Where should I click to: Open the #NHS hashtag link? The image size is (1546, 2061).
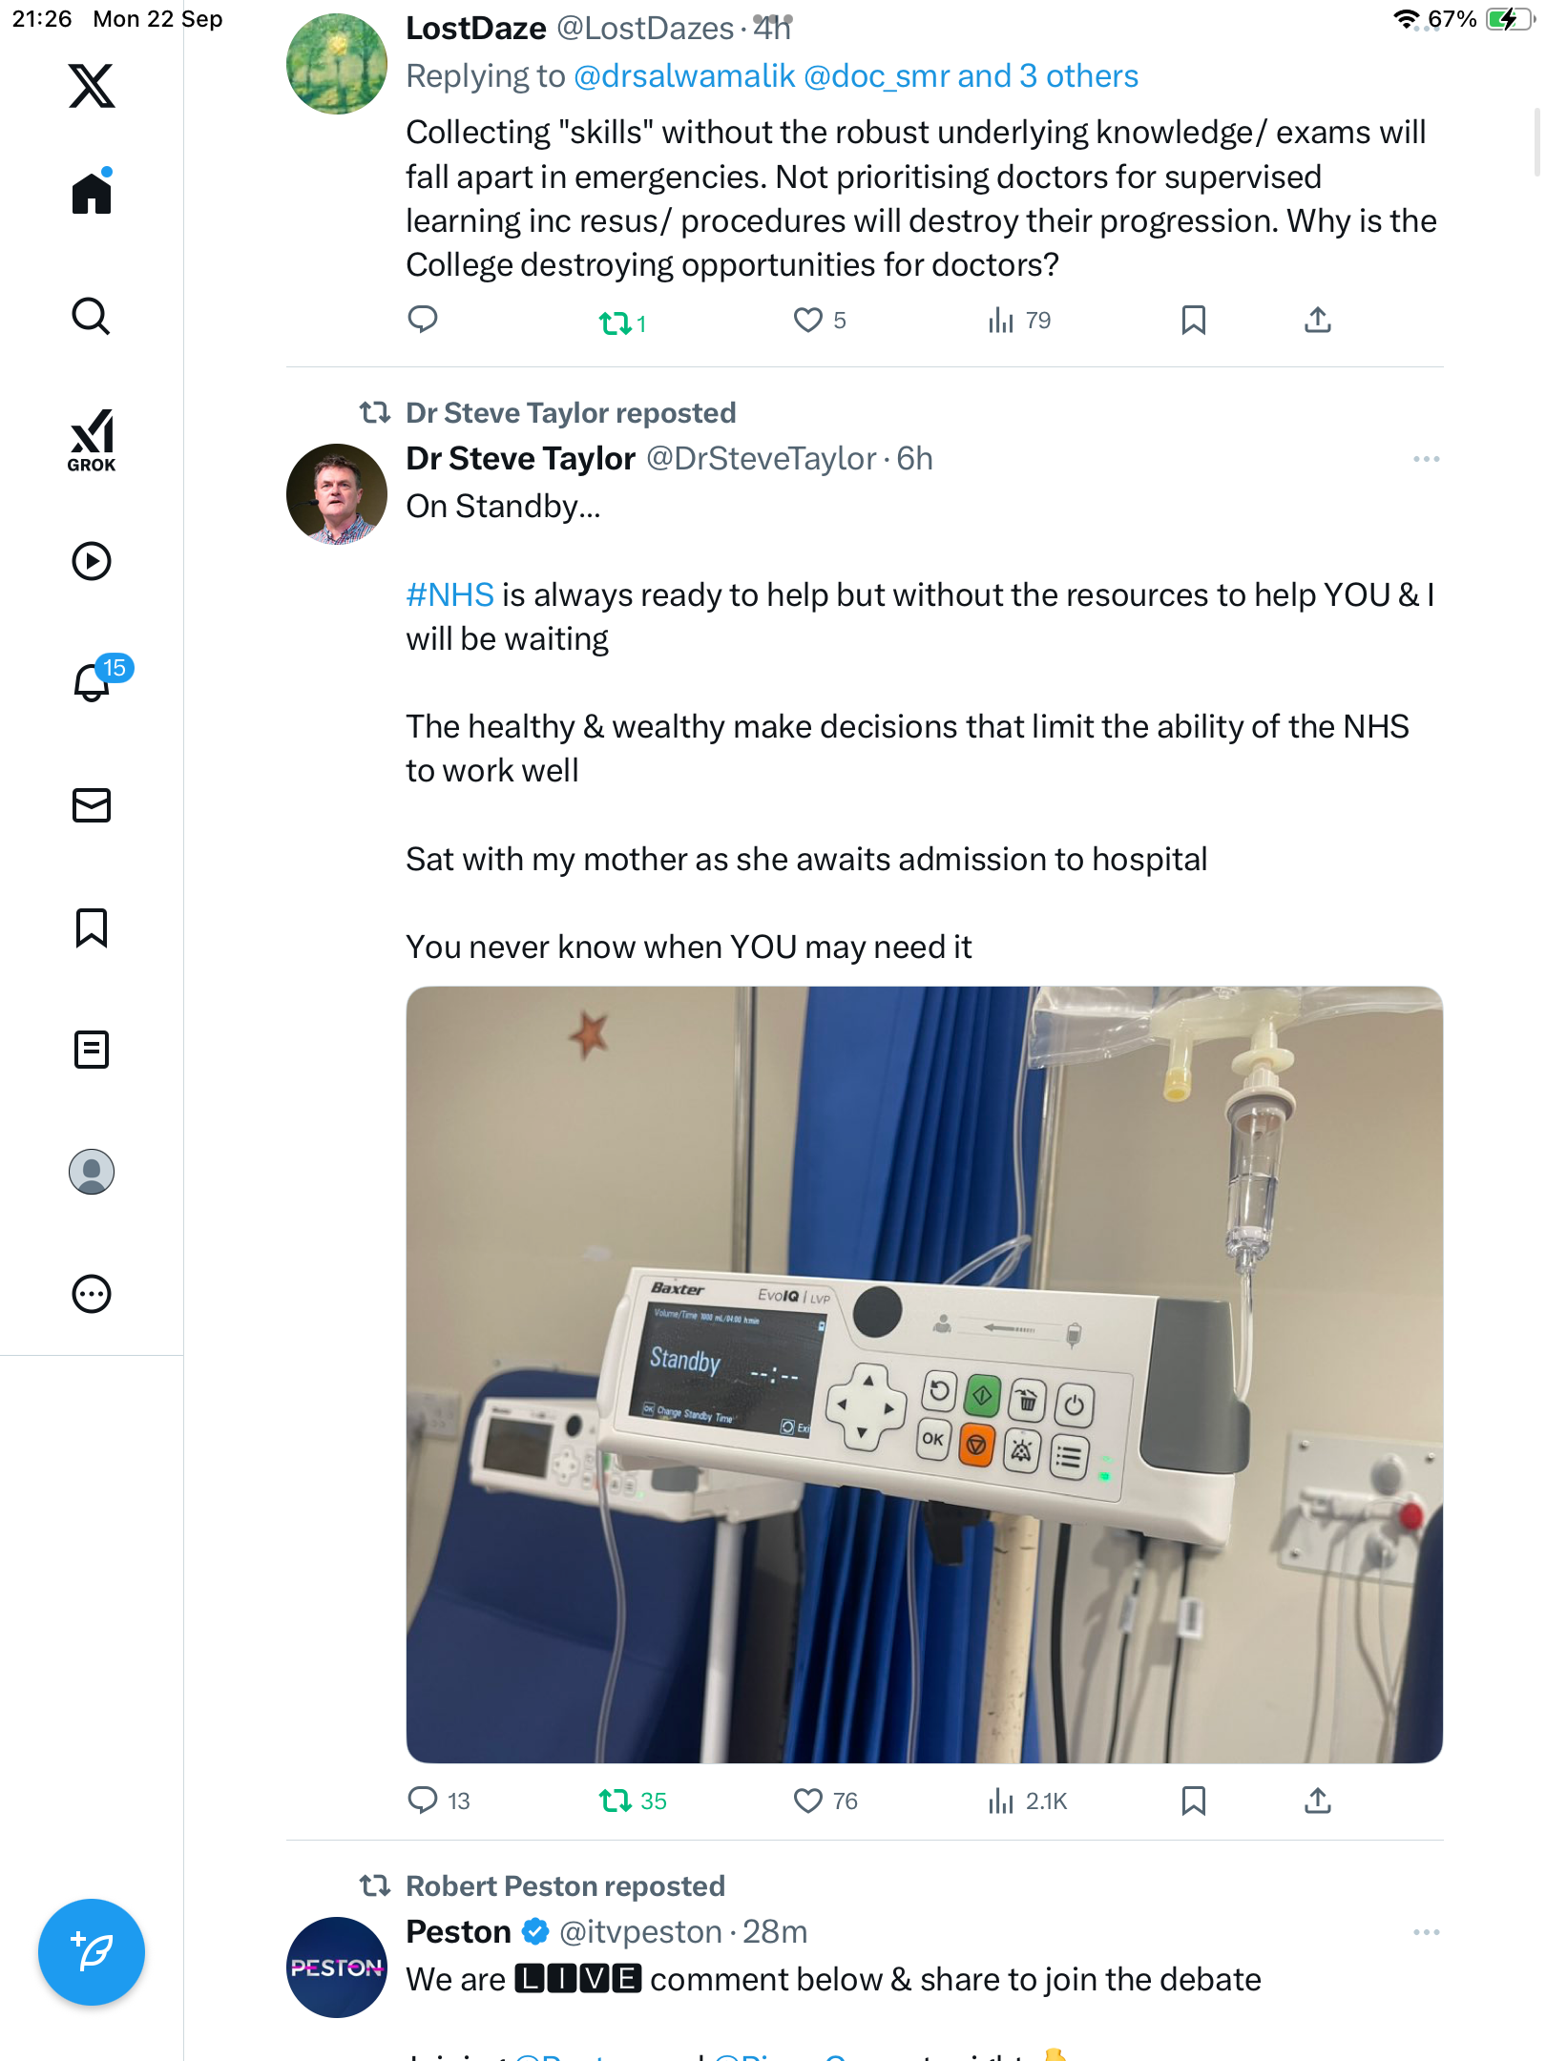(x=449, y=594)
